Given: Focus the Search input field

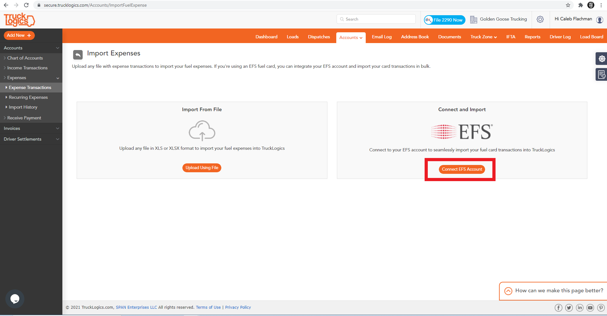Looking at the screenshot, I should click(x=376, y=19).
